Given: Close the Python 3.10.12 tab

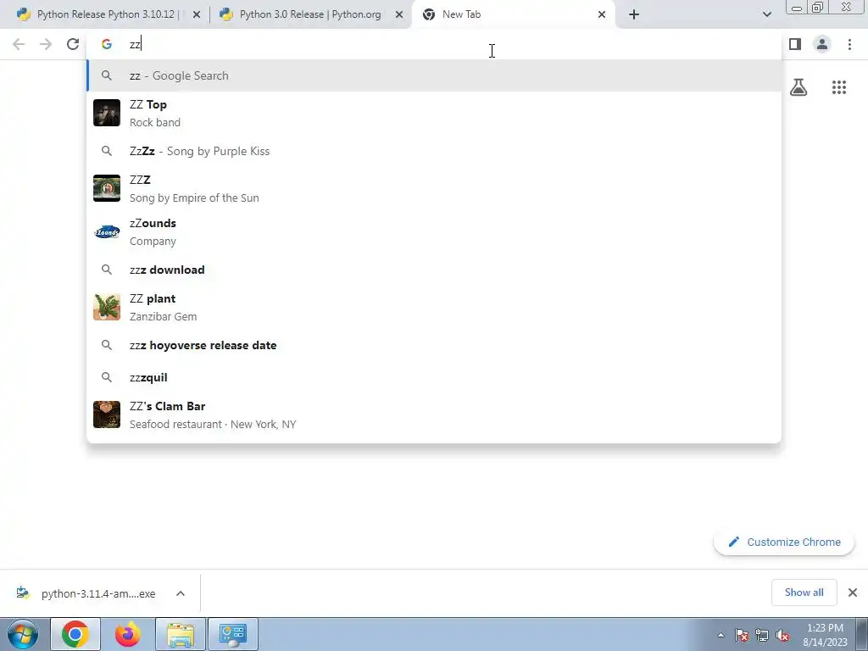Looking at the screenshot, I should point(197,15).
